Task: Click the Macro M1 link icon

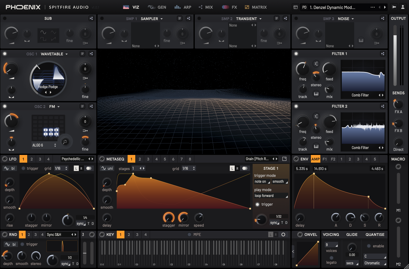Action: click(x=398, y=167)
